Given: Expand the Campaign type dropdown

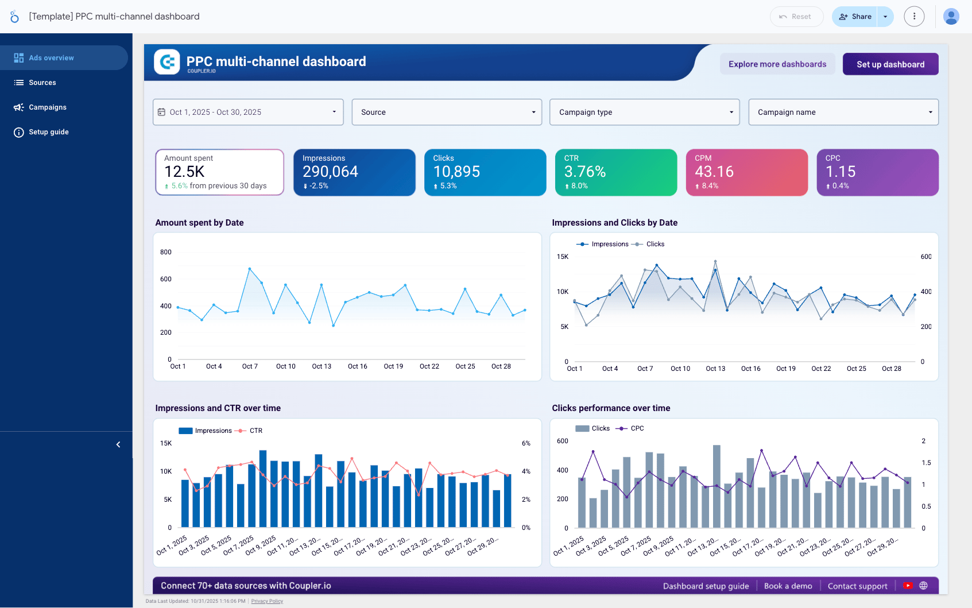Looking at the screenshot, I should [x=645, y=112].
